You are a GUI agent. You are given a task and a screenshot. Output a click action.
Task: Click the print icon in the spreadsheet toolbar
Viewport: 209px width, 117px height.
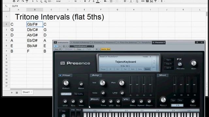(14, 1)
